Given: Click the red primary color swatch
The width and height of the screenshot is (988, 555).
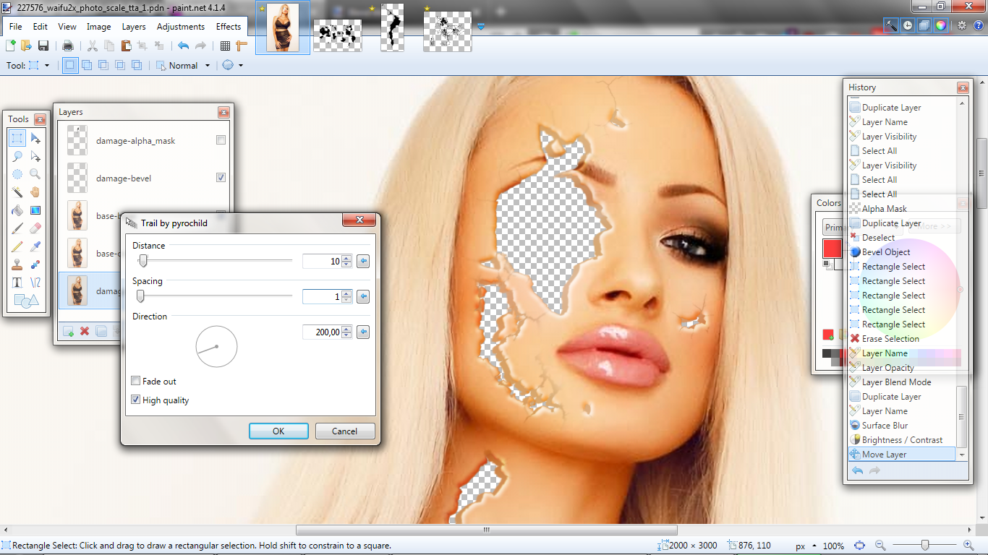Looking at the screenshot, I should pyautogui.click(x=832, y=249).
